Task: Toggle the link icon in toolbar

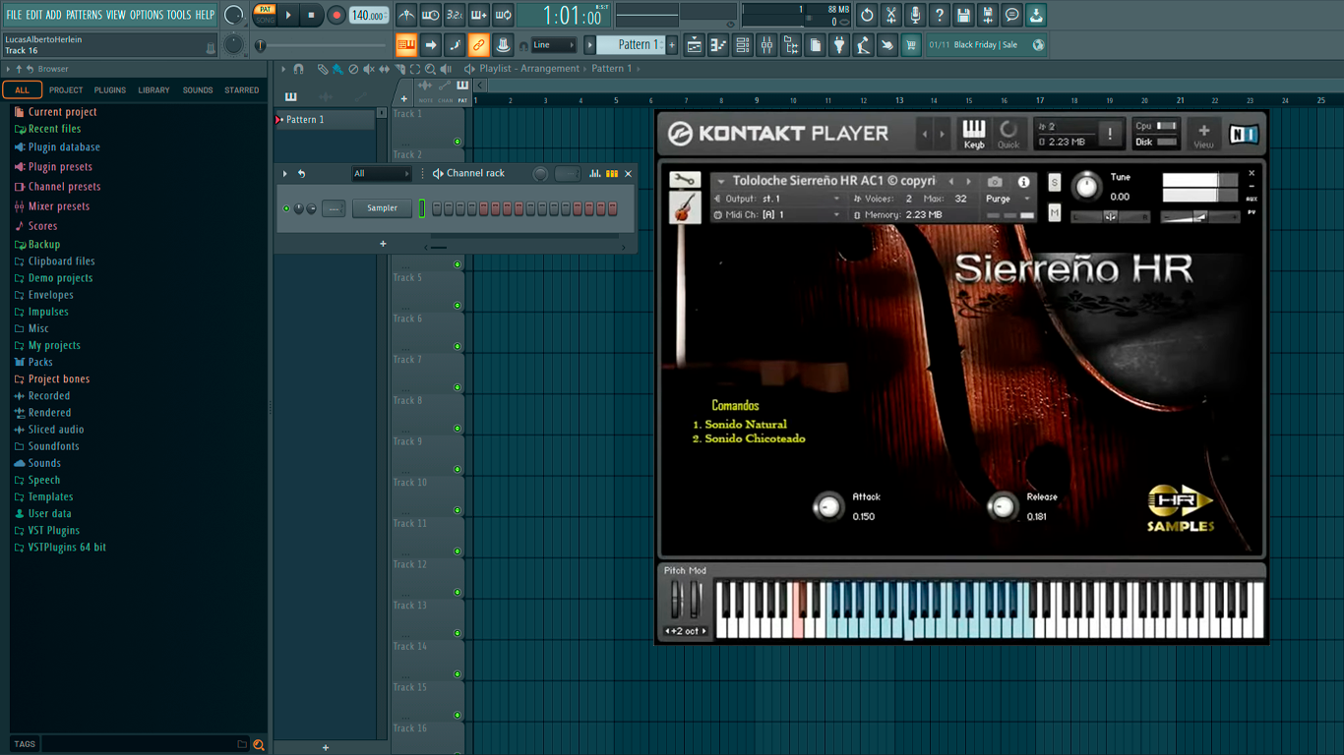Action: coord(478,45)
